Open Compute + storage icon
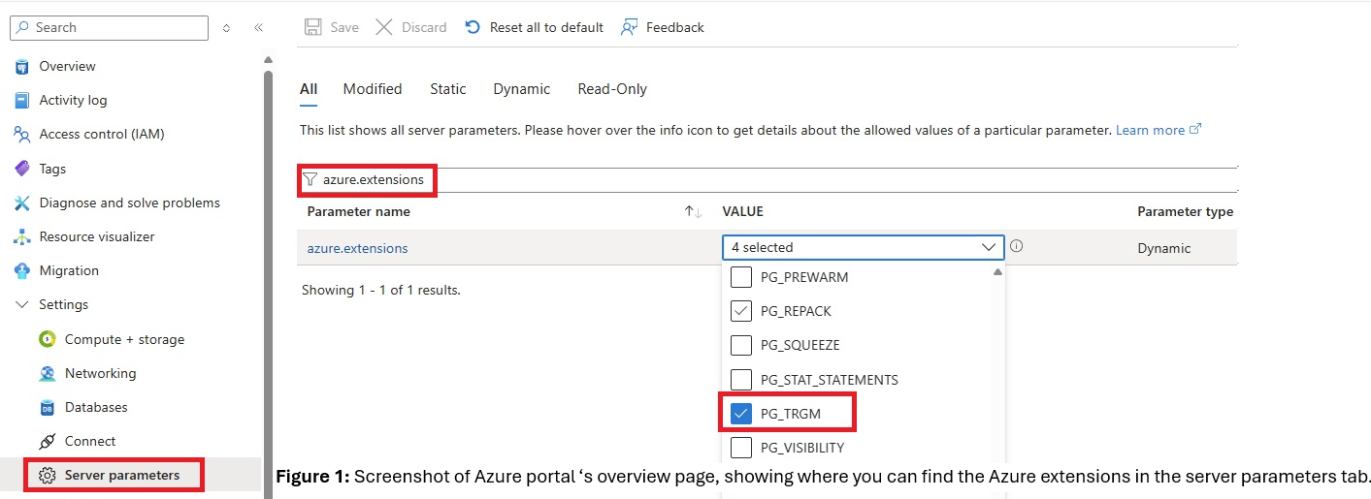The width and height of the screenshot is (1371, 499). tap(47, 339)
